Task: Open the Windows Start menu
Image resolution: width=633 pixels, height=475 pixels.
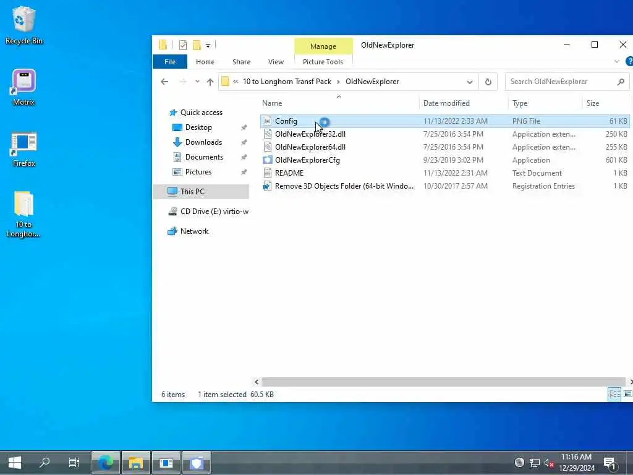Action: (x=15, y=463)
